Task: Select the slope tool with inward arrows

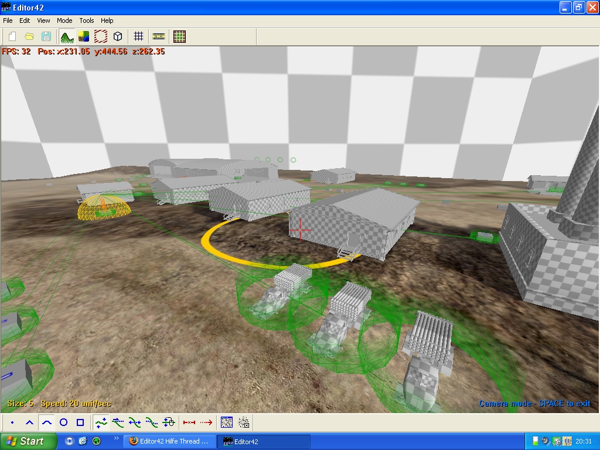Action: pyautogui.click(x=135, y=422)
